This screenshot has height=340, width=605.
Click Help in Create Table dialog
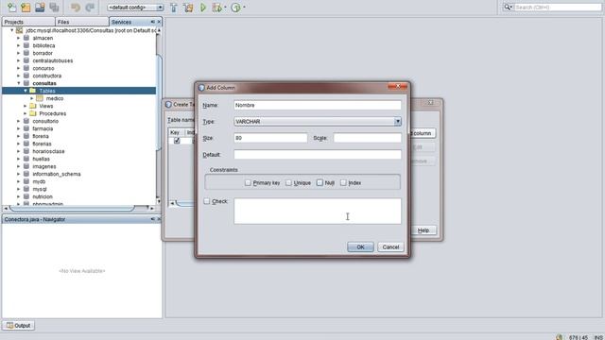[x=423, y=230]
